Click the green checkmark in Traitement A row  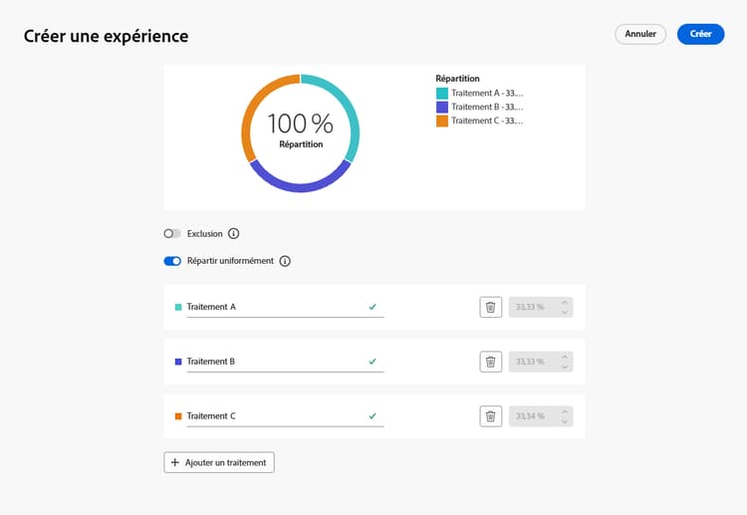[x=373, y=307]
